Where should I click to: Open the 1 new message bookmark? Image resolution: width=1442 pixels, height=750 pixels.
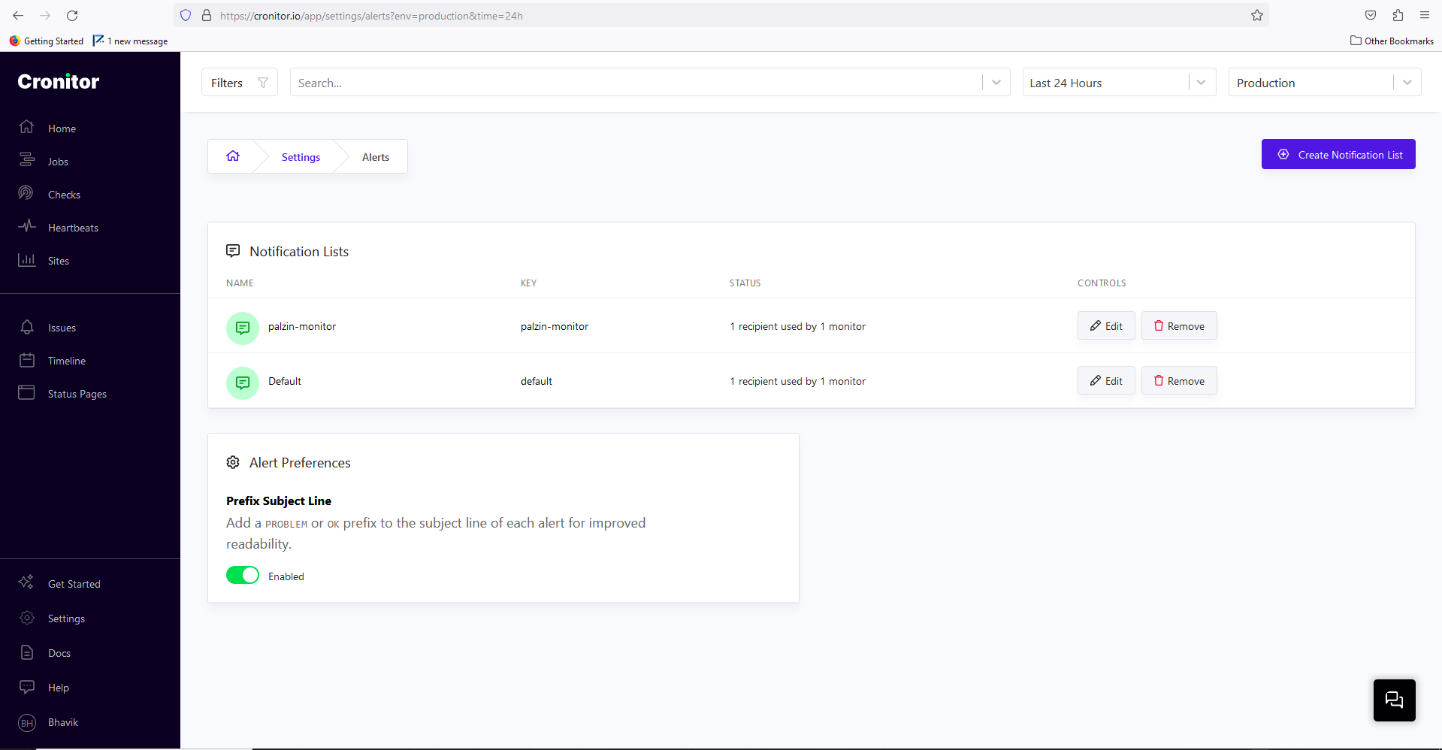coord(130,41)
